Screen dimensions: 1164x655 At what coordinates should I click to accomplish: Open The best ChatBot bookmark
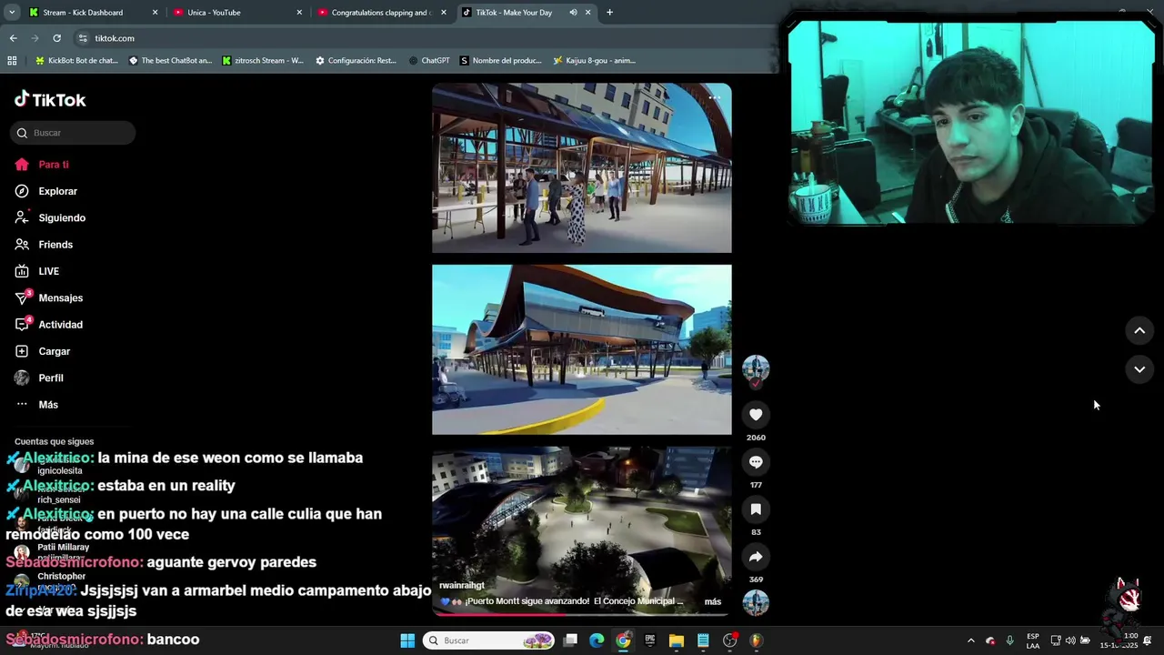pos(170,61)
